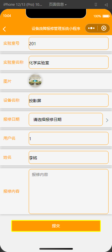Click the 设备名称 field with 投影屏
This screenshot has width=112, height=252.
[69, 101]
